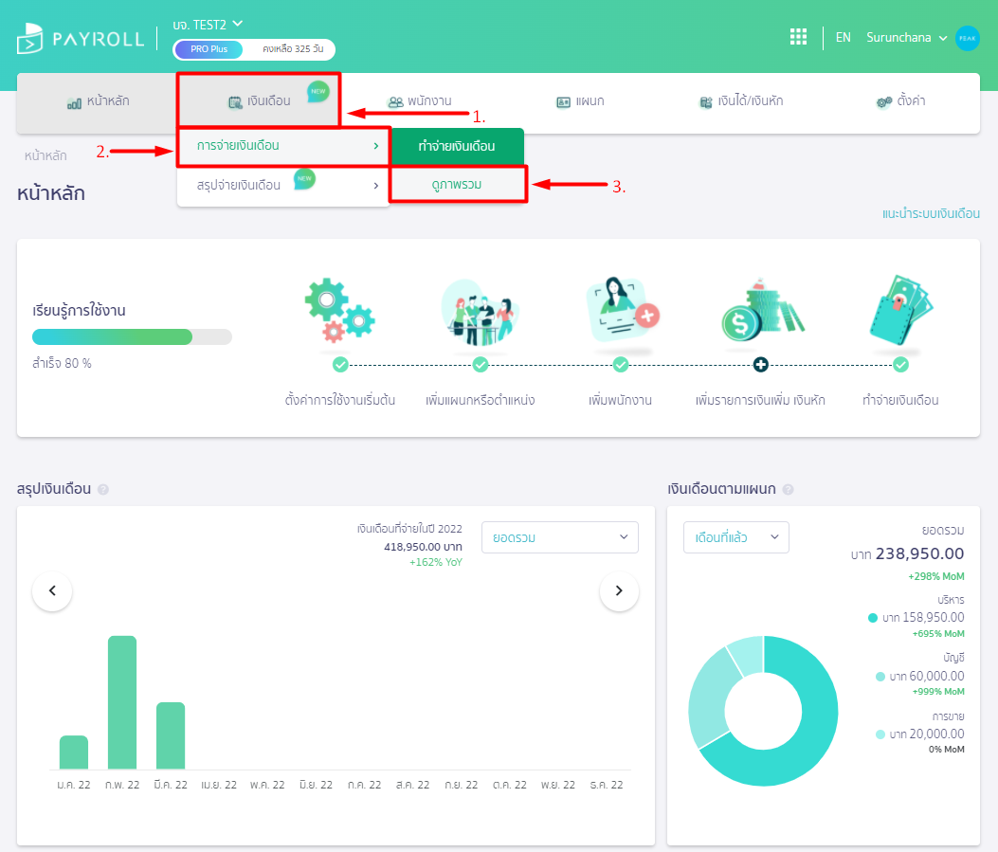998x852 pixels.
Task: Click the add employee illustration icon
Action: click(621, 310)
